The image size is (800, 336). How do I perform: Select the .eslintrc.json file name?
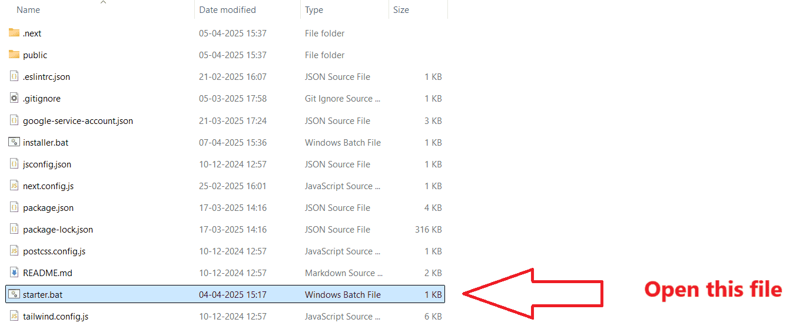coord(47,77)
